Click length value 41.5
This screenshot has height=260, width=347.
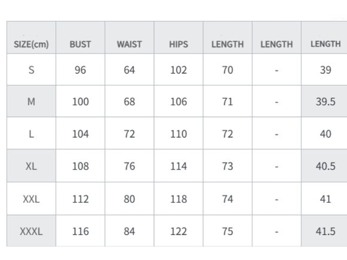(325, 231)
